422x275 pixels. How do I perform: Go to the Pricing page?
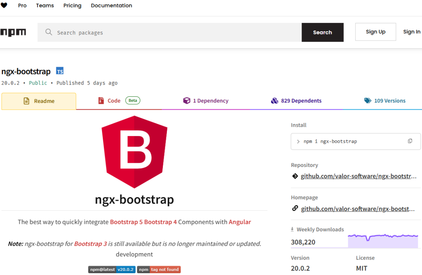click(72, 5)
